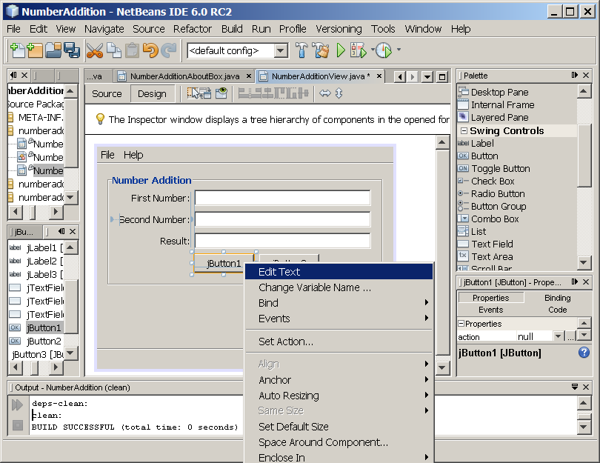This screenshot has height=463, width=600.
Task: Click the design area vertical scrollbar
Action: pyautogui.click(x=442, y=253)
